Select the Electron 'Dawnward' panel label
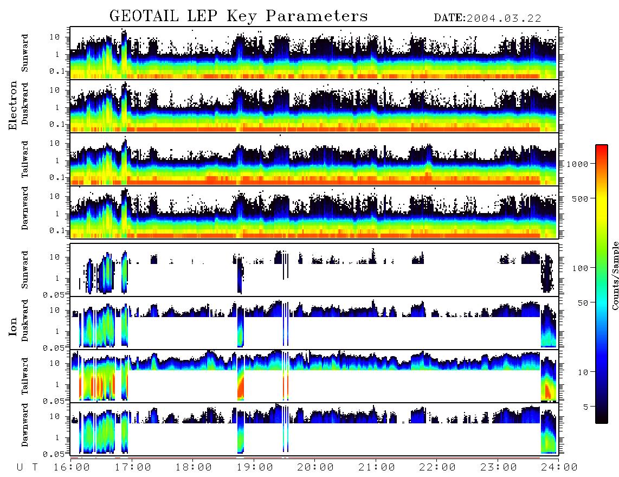Image resolution: width=619 pixels, height=477 pixels. point(25,208)
